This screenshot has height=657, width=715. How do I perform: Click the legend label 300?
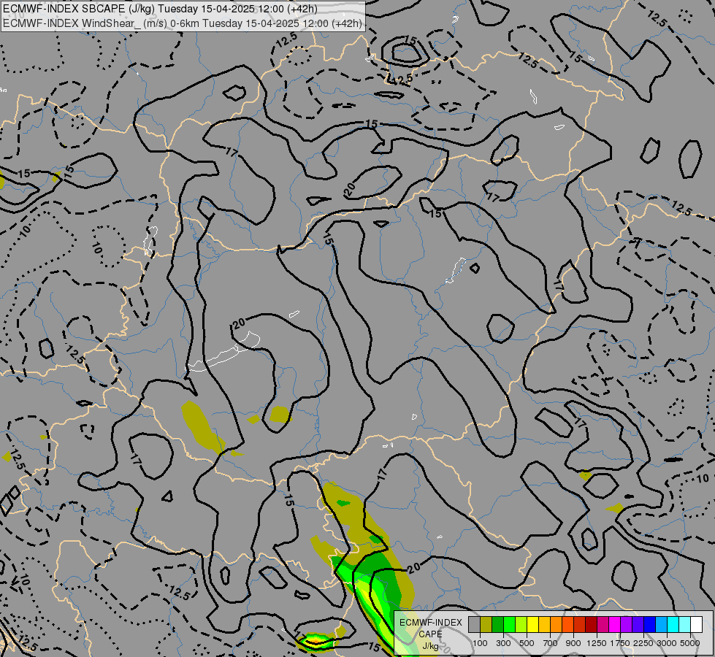point(503,643)
